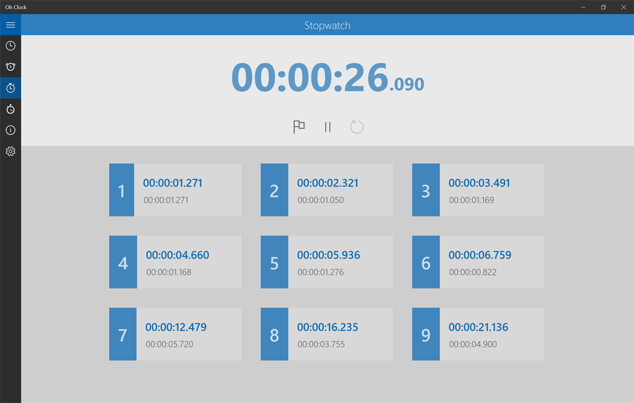Select lap entry number 1
Screen dimensions: 634x403
175,190
